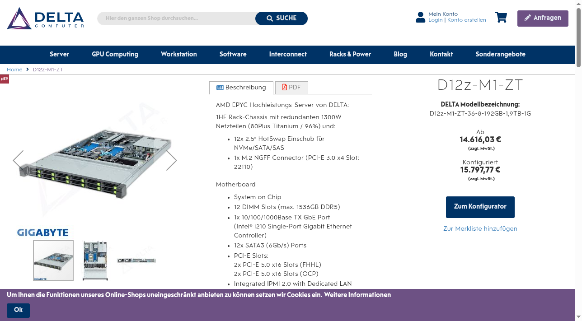Click Zur Merkliste hinzufügen link
This screenshot has width=582, height=321.
pyautogui.click(x=480, y=229)
